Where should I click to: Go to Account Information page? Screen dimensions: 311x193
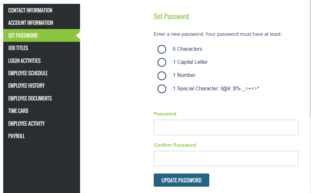click(x=31, y=23)
